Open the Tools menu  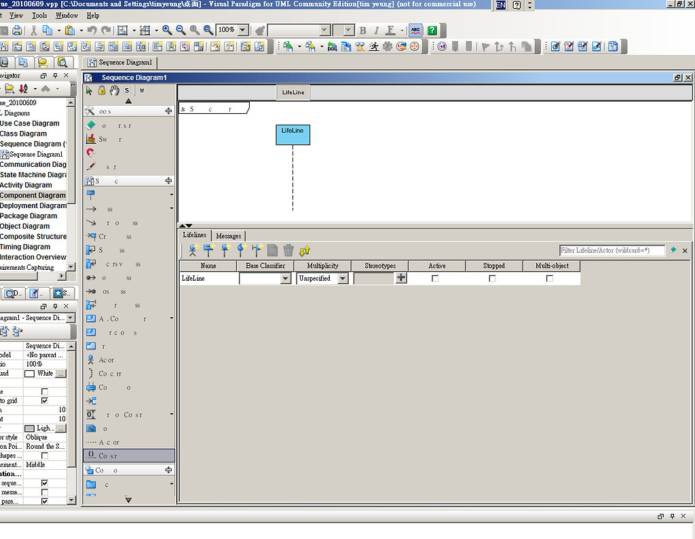39,16
